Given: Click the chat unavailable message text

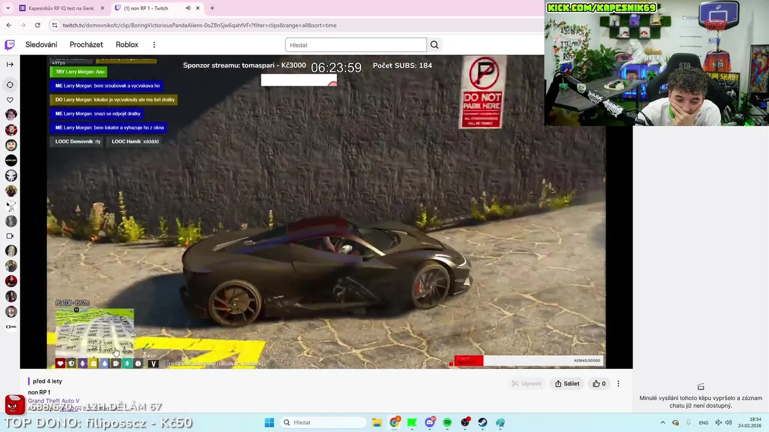Looking at the screenshot, I should pos(701,402).
